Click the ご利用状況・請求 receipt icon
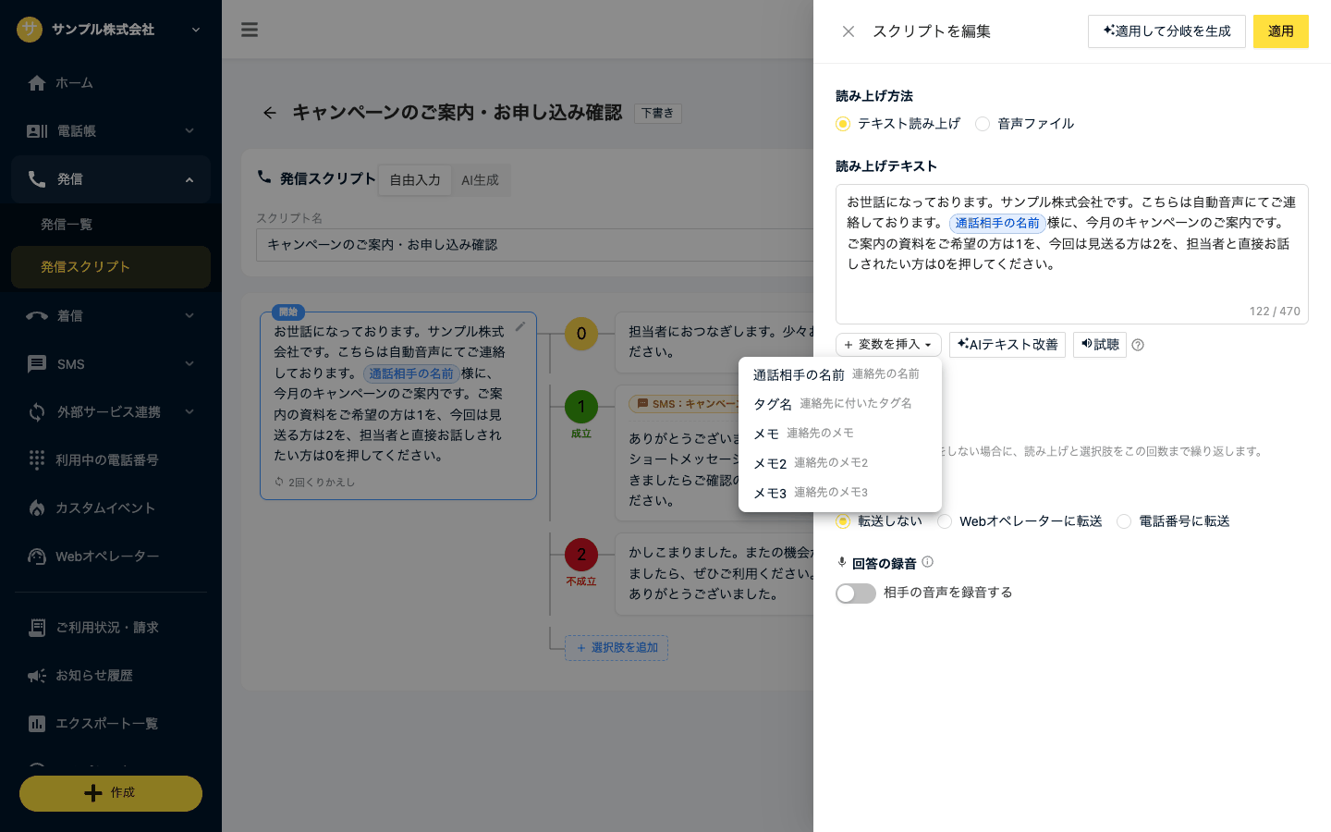Screen dimensions: 1331x832 point(37,628)
